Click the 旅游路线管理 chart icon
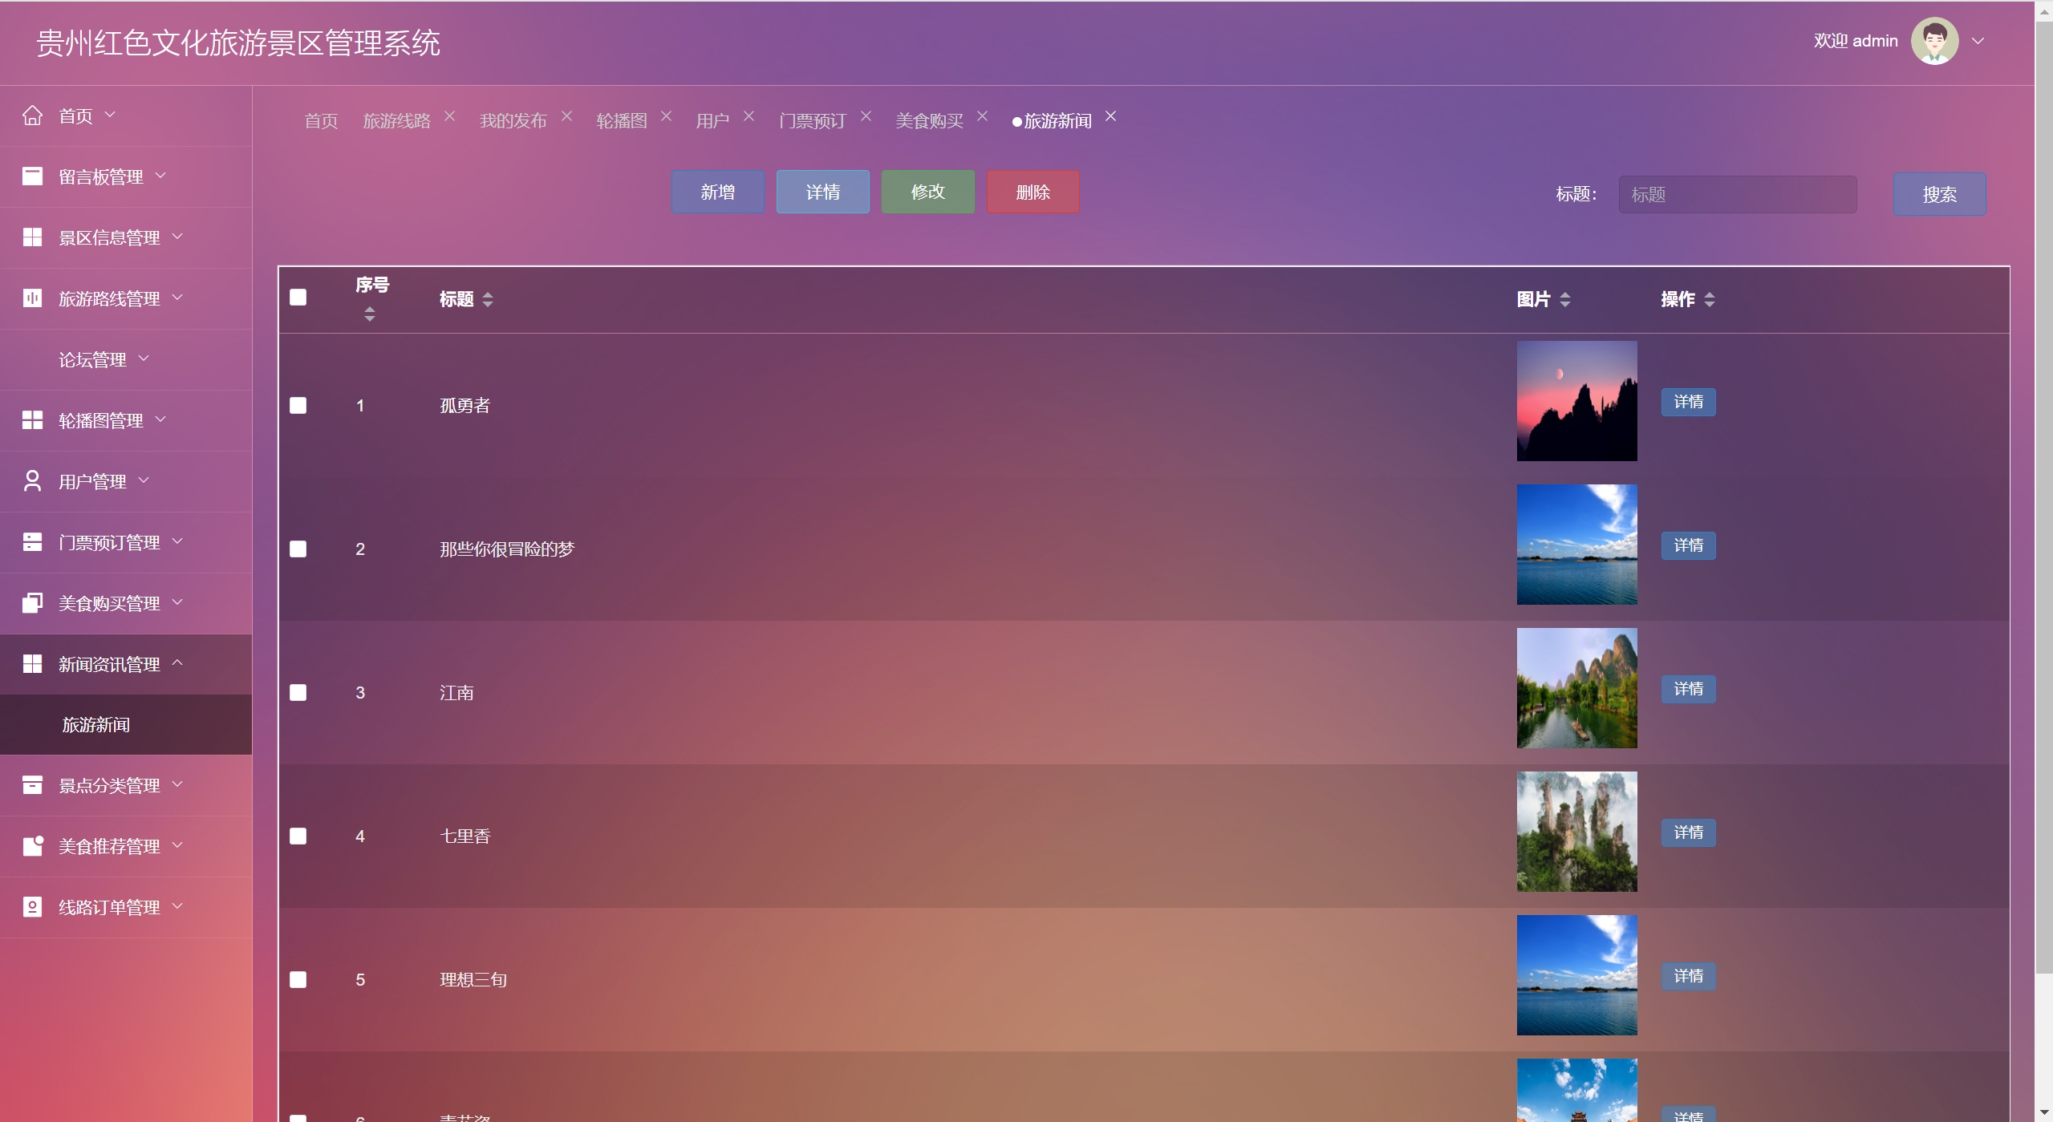 click(32, 298)
